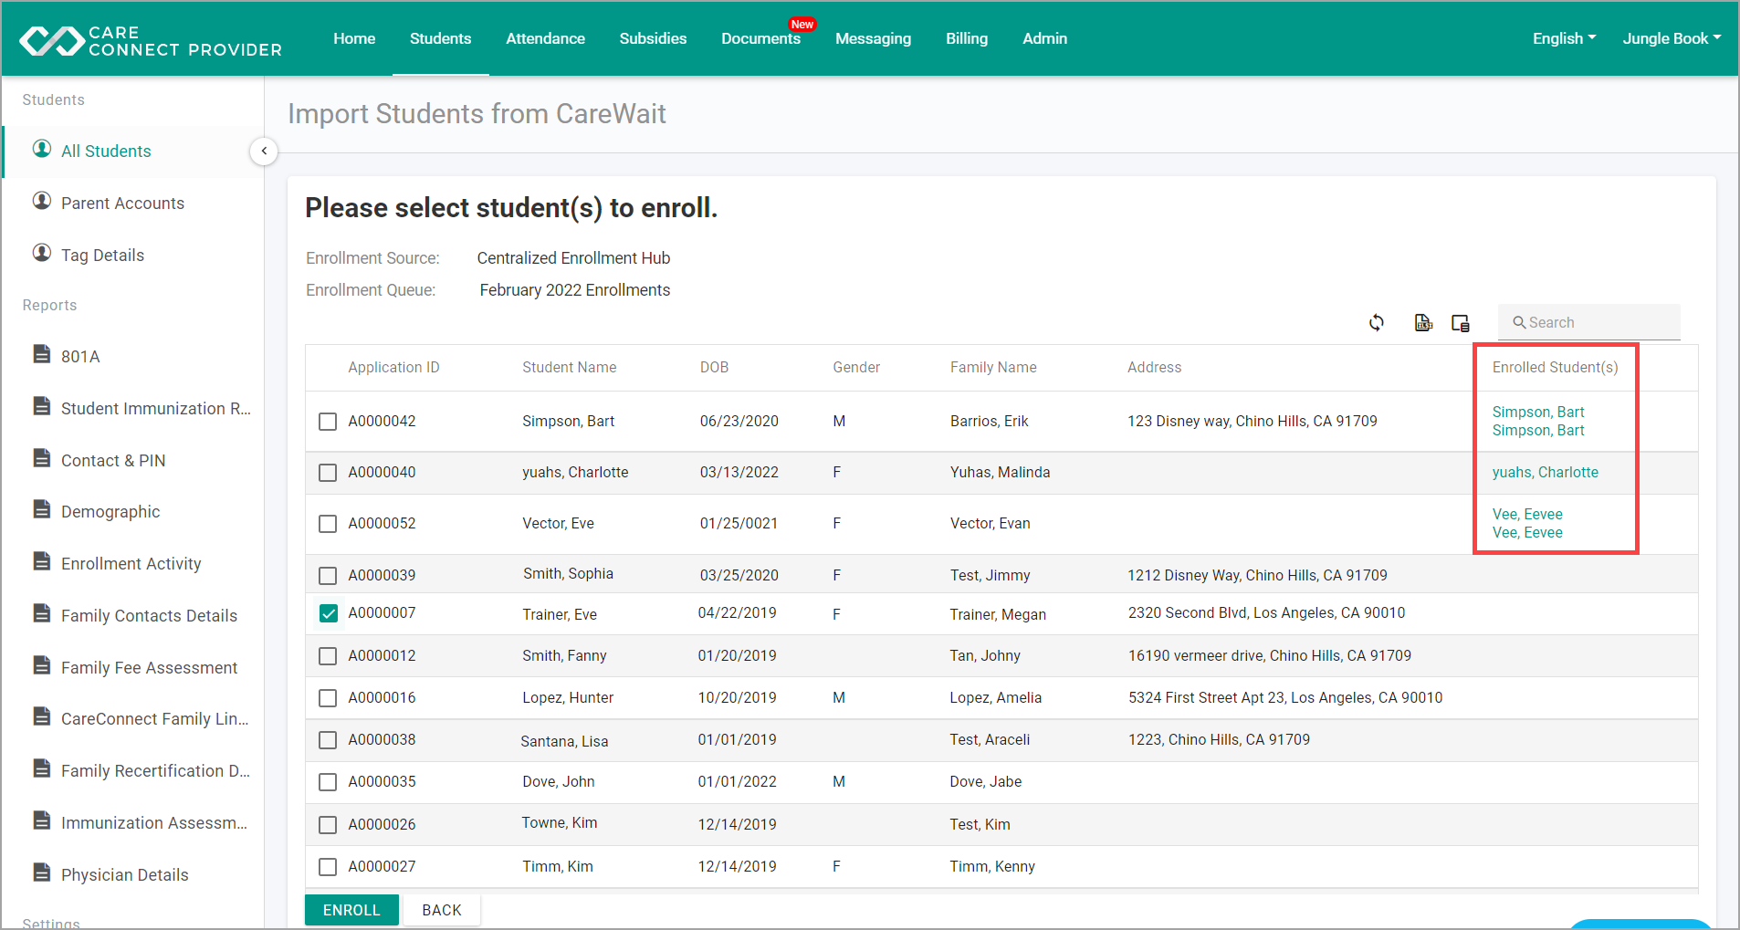The image size is (1740, 930).
Task: Select checkbox for Dove, John
Action: coord(328,782)
